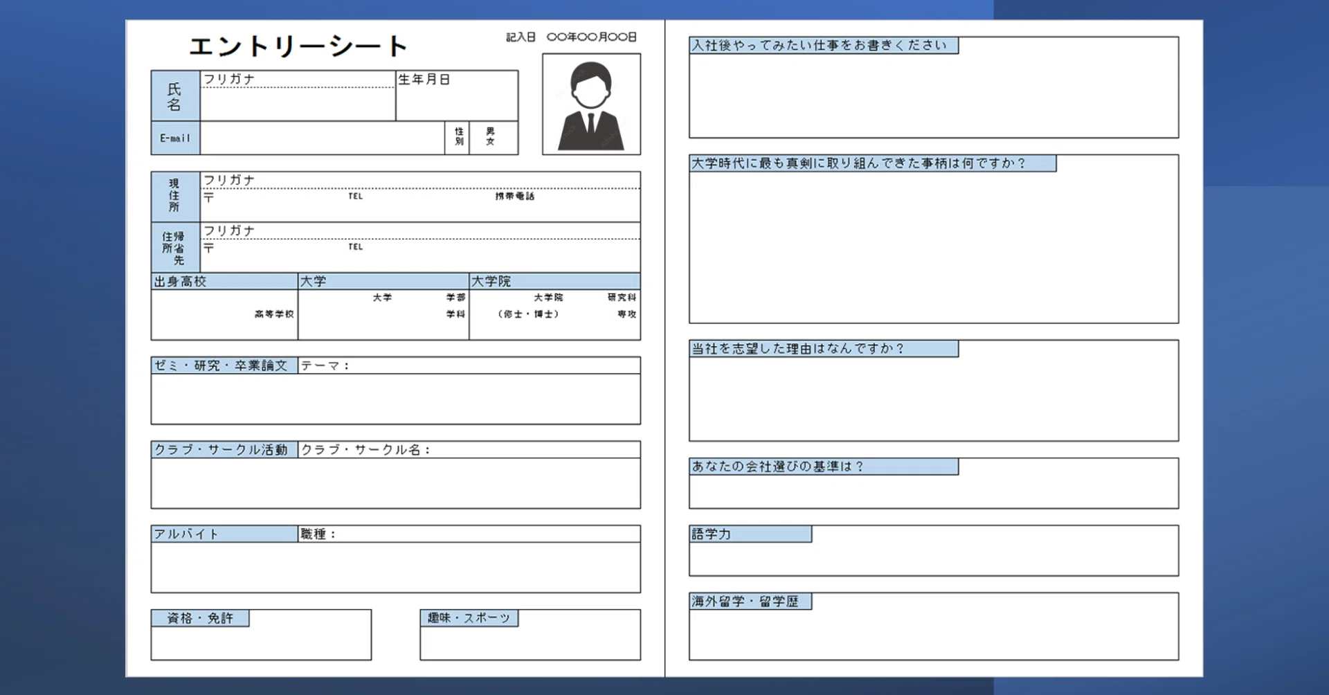Click the 職種： field
The height and width of the screenshot is (695, 1329).
pos(469,534)
